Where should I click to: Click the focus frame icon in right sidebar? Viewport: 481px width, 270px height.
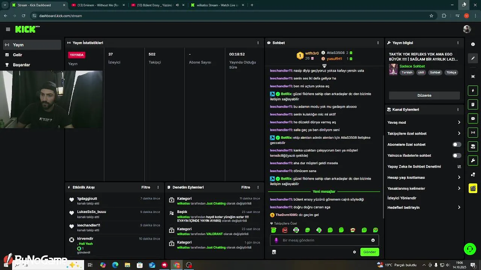pyautogui.click(x=473, y=76)
